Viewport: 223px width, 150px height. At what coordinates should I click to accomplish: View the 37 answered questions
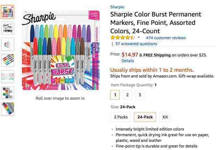(136, 44)
